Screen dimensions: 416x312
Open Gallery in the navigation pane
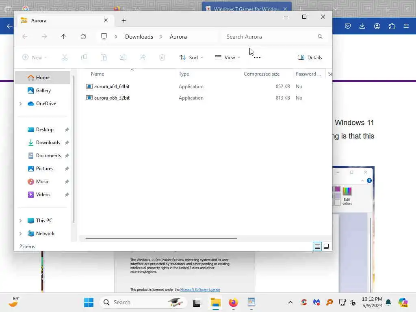pyautogui.click(x=42, y=91)
